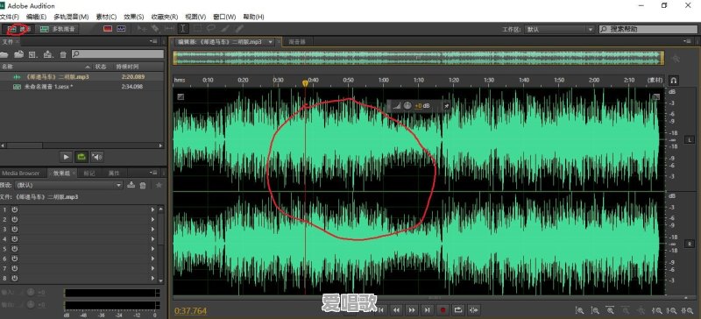Toggle power for effect slot 2
The height and width of the screenshot is (319, 701).
[14, 219]
